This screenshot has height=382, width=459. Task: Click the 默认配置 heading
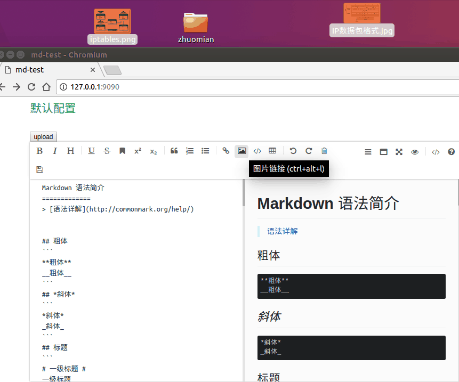point(53,108)
